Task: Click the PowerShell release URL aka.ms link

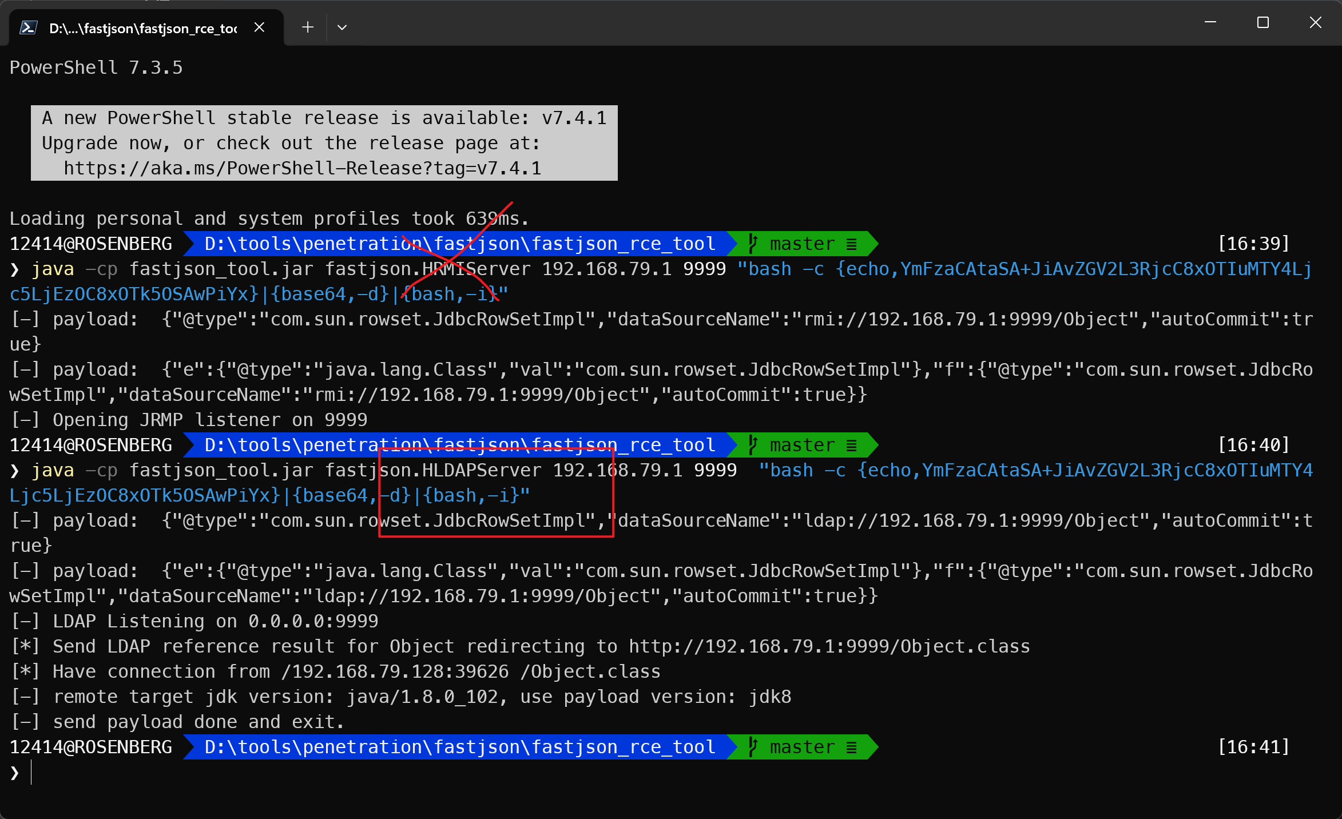Action: click(303, 168)
